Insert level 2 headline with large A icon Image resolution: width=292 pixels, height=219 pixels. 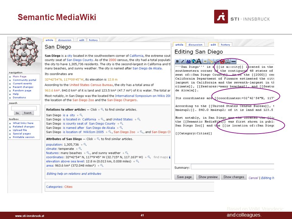(x=199, y=61)
